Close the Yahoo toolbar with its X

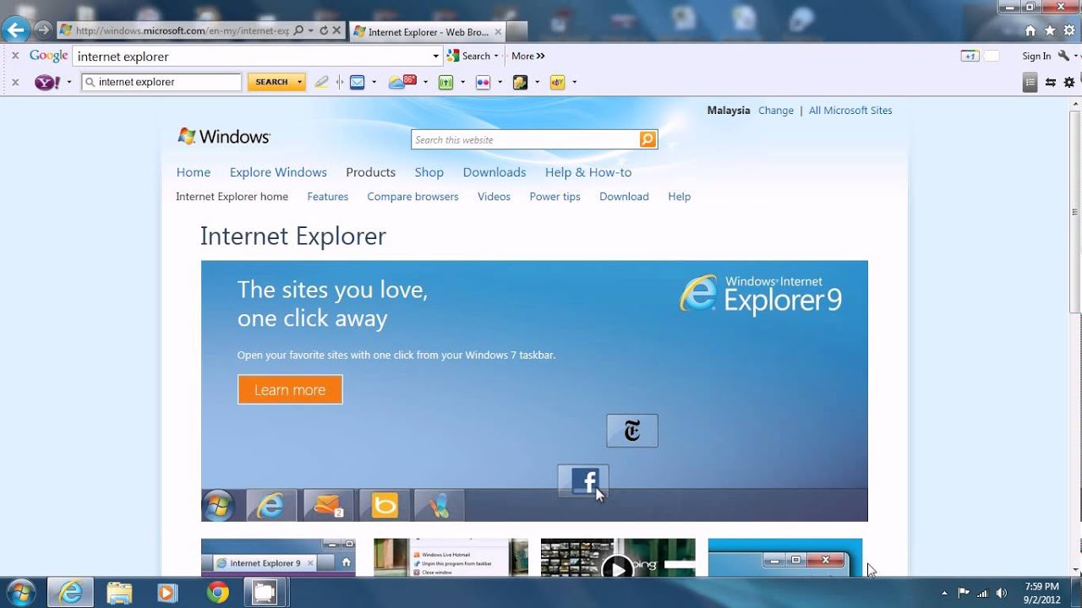tap(14, 82)
